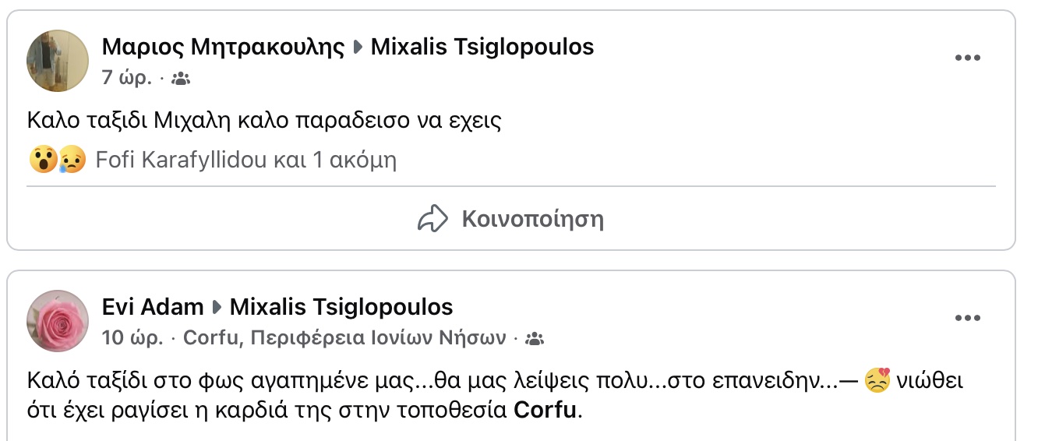Open the "Fofi Karafyllidou και 1 ακόμη" reactions list

(245, 161)
